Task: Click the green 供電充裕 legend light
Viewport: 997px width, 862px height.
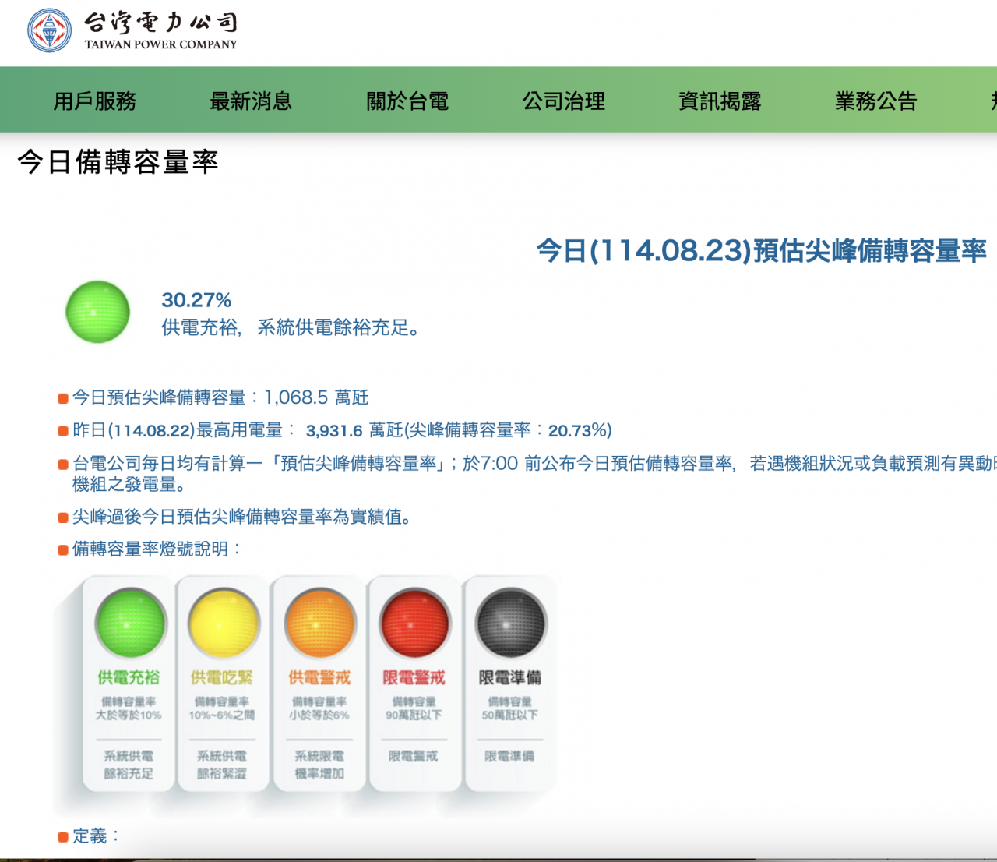Action: tap(130, 624)
